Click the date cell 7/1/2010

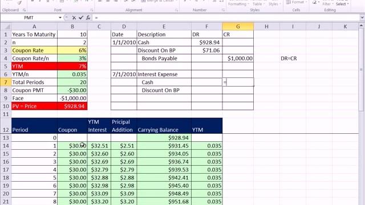124,75
